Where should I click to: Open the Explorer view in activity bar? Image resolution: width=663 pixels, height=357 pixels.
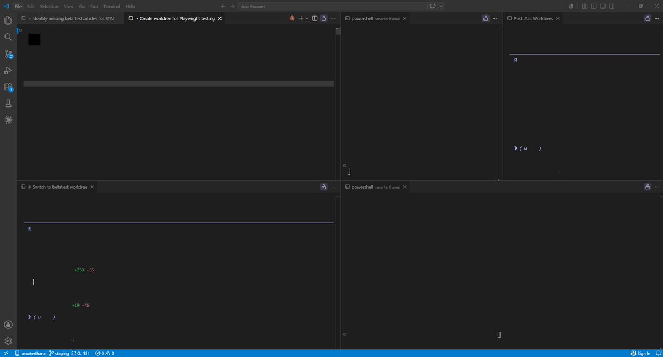tap(8, 20)
